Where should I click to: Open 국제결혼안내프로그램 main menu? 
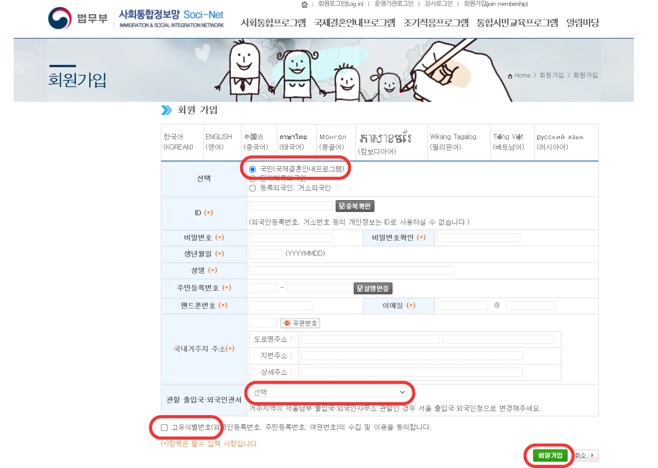[x=354, y=23]
